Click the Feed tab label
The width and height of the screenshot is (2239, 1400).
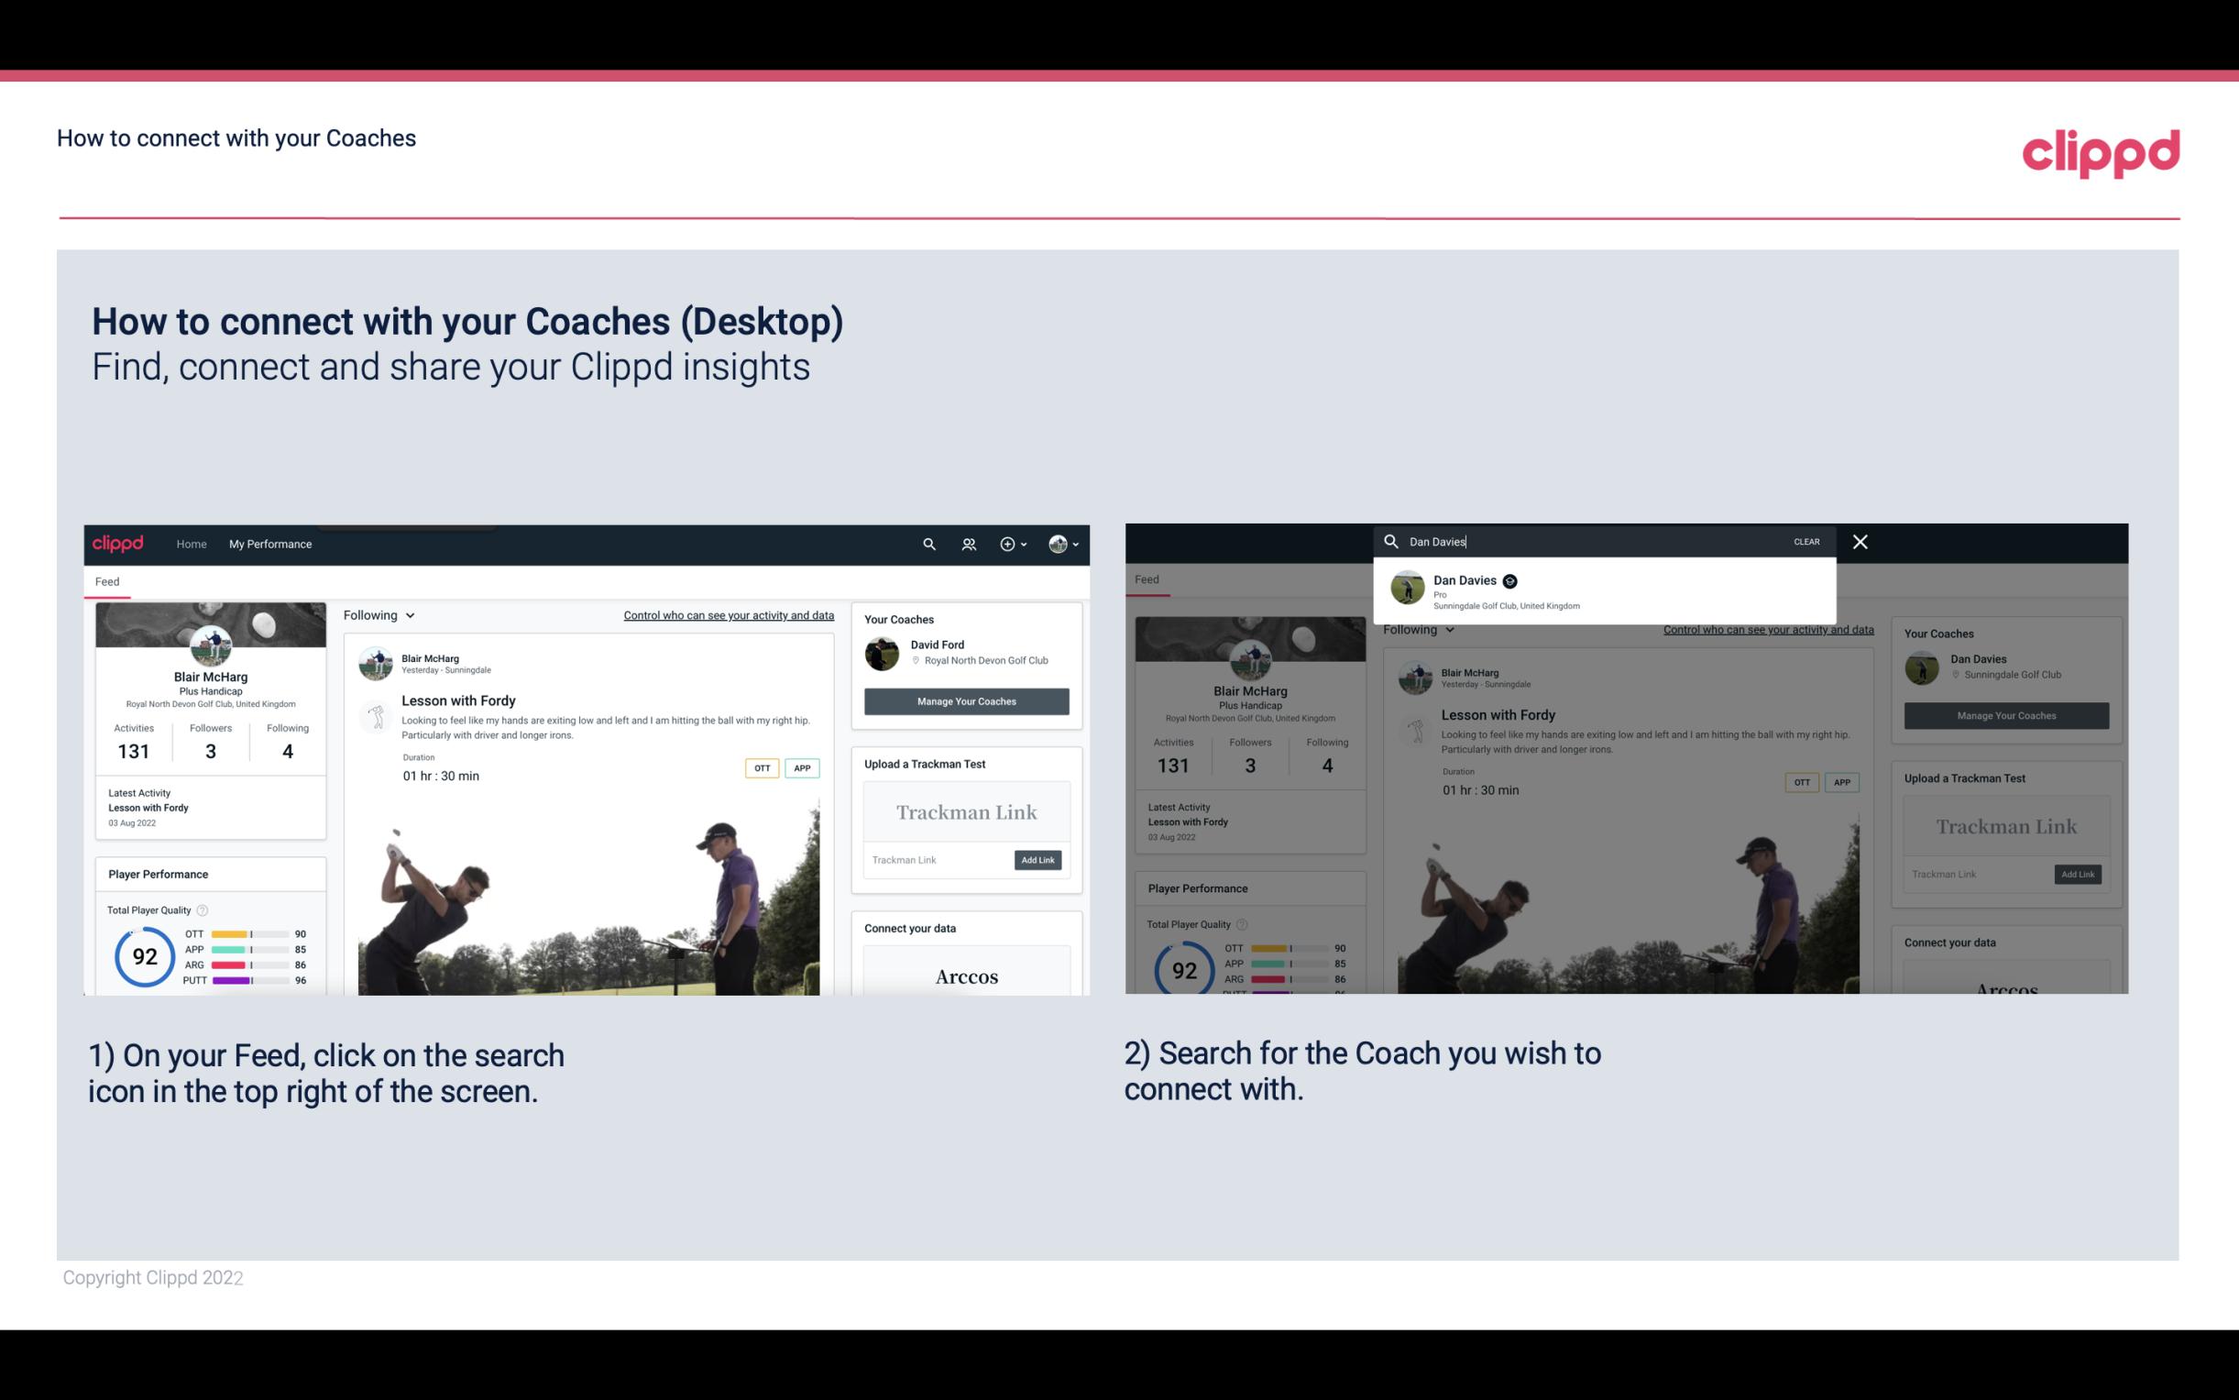click(108, 580)
